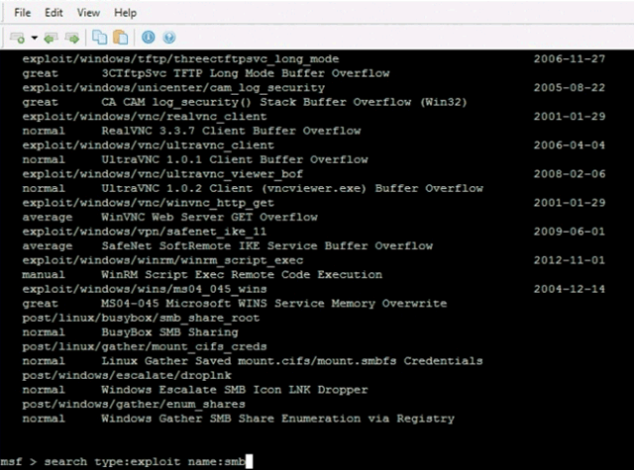Image resolution: width=634 pixels, height=470 pixels.
Task: Open the File menu
Action: (22, 13)
